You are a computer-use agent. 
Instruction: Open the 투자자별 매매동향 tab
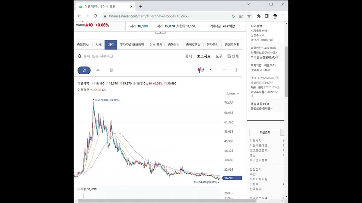click(x=132, y=45)
